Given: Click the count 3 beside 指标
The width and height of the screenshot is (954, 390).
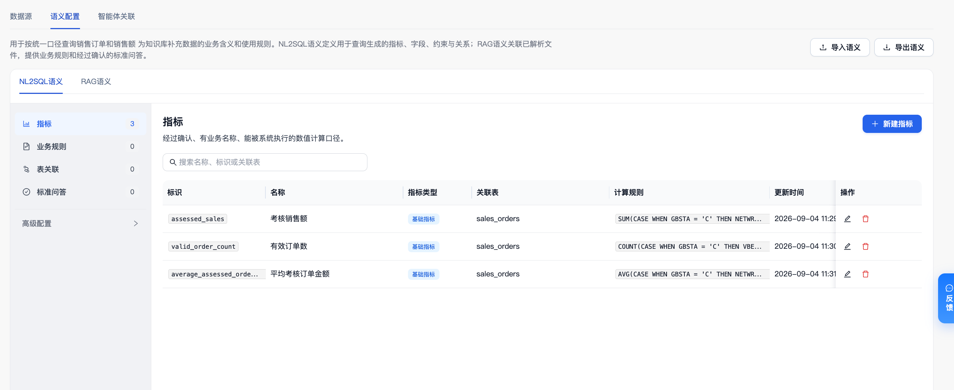Looking at the screenshot, I should coord(132,124).
